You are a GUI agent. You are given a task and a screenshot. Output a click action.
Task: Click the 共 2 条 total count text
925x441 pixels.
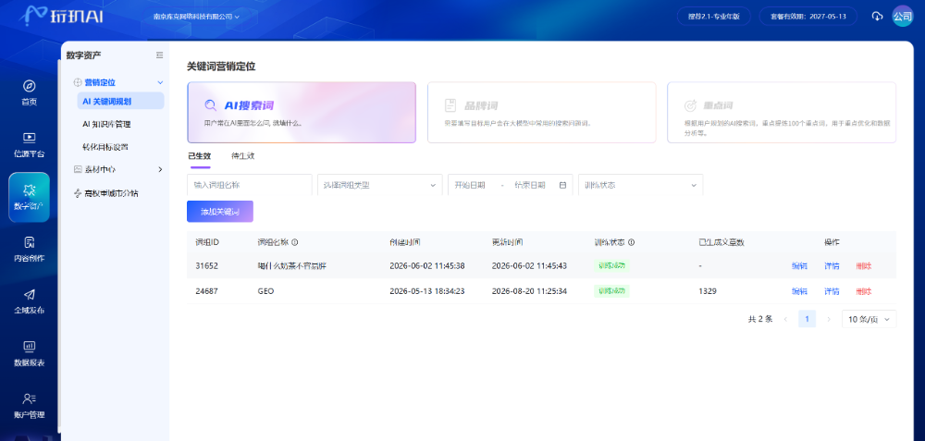759,319
